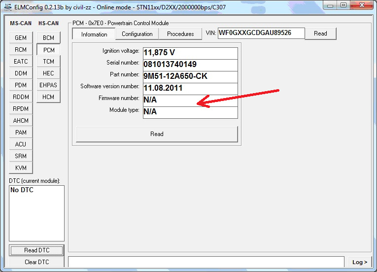Viewport: 377px width, 272px height.
Task: Choose the RDDM module
Action: point(21,97)
